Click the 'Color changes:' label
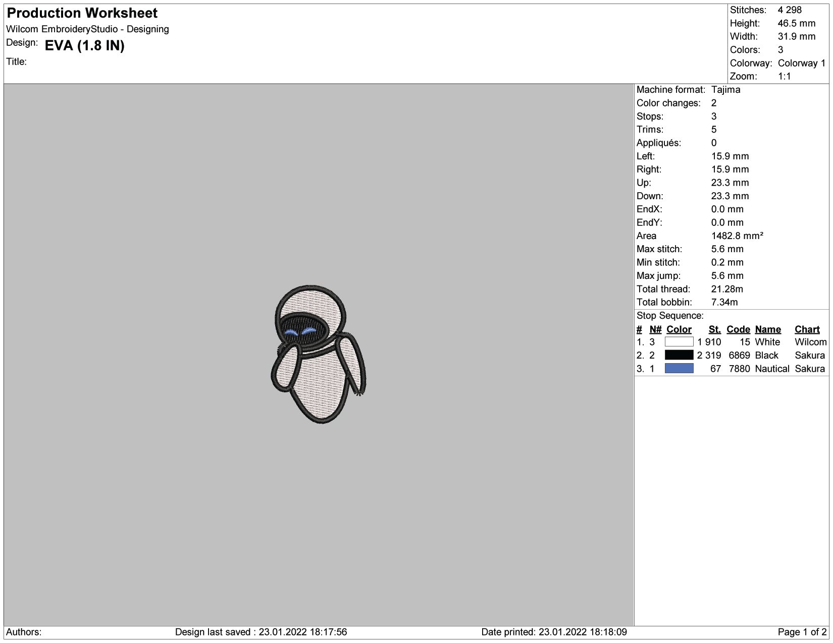 (x=668, y=103)
